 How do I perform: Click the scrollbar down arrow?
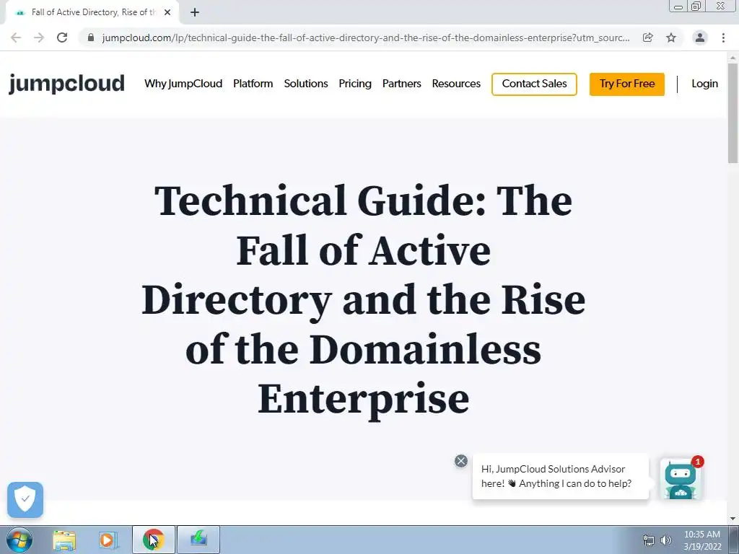tap(733, 519)
